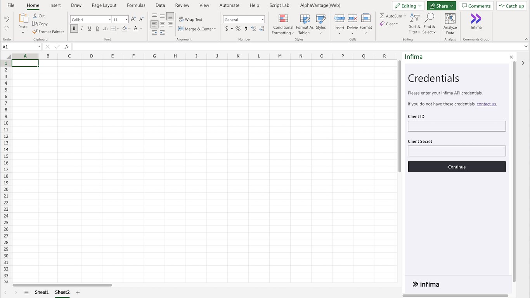Toggle Align Left in Alignment group

(x=155, y=24)
